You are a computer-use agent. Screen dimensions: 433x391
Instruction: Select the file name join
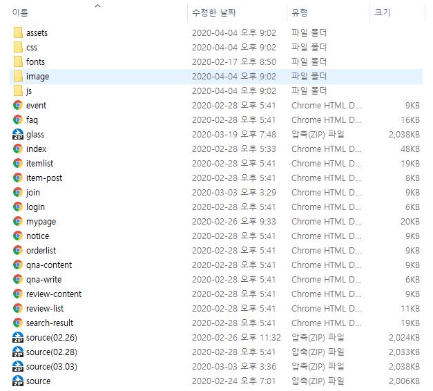(x=33, y=193)
